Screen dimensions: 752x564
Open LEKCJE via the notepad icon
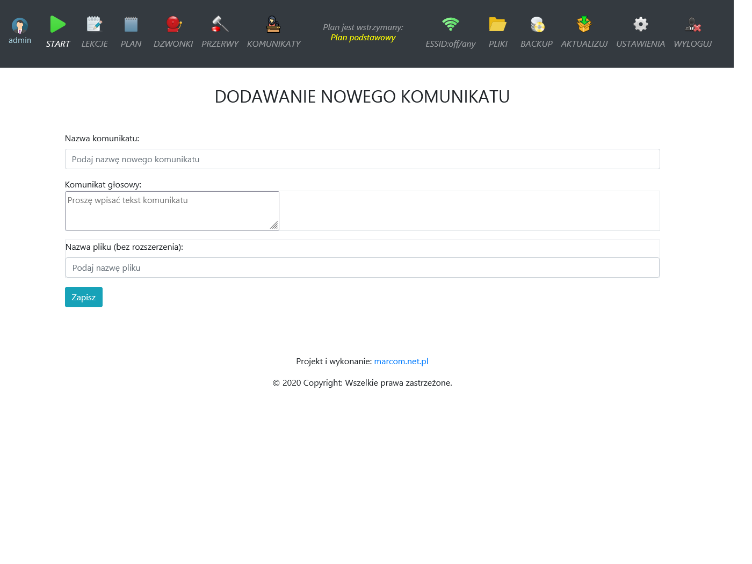pyautogui.click(x=94, y=24)
